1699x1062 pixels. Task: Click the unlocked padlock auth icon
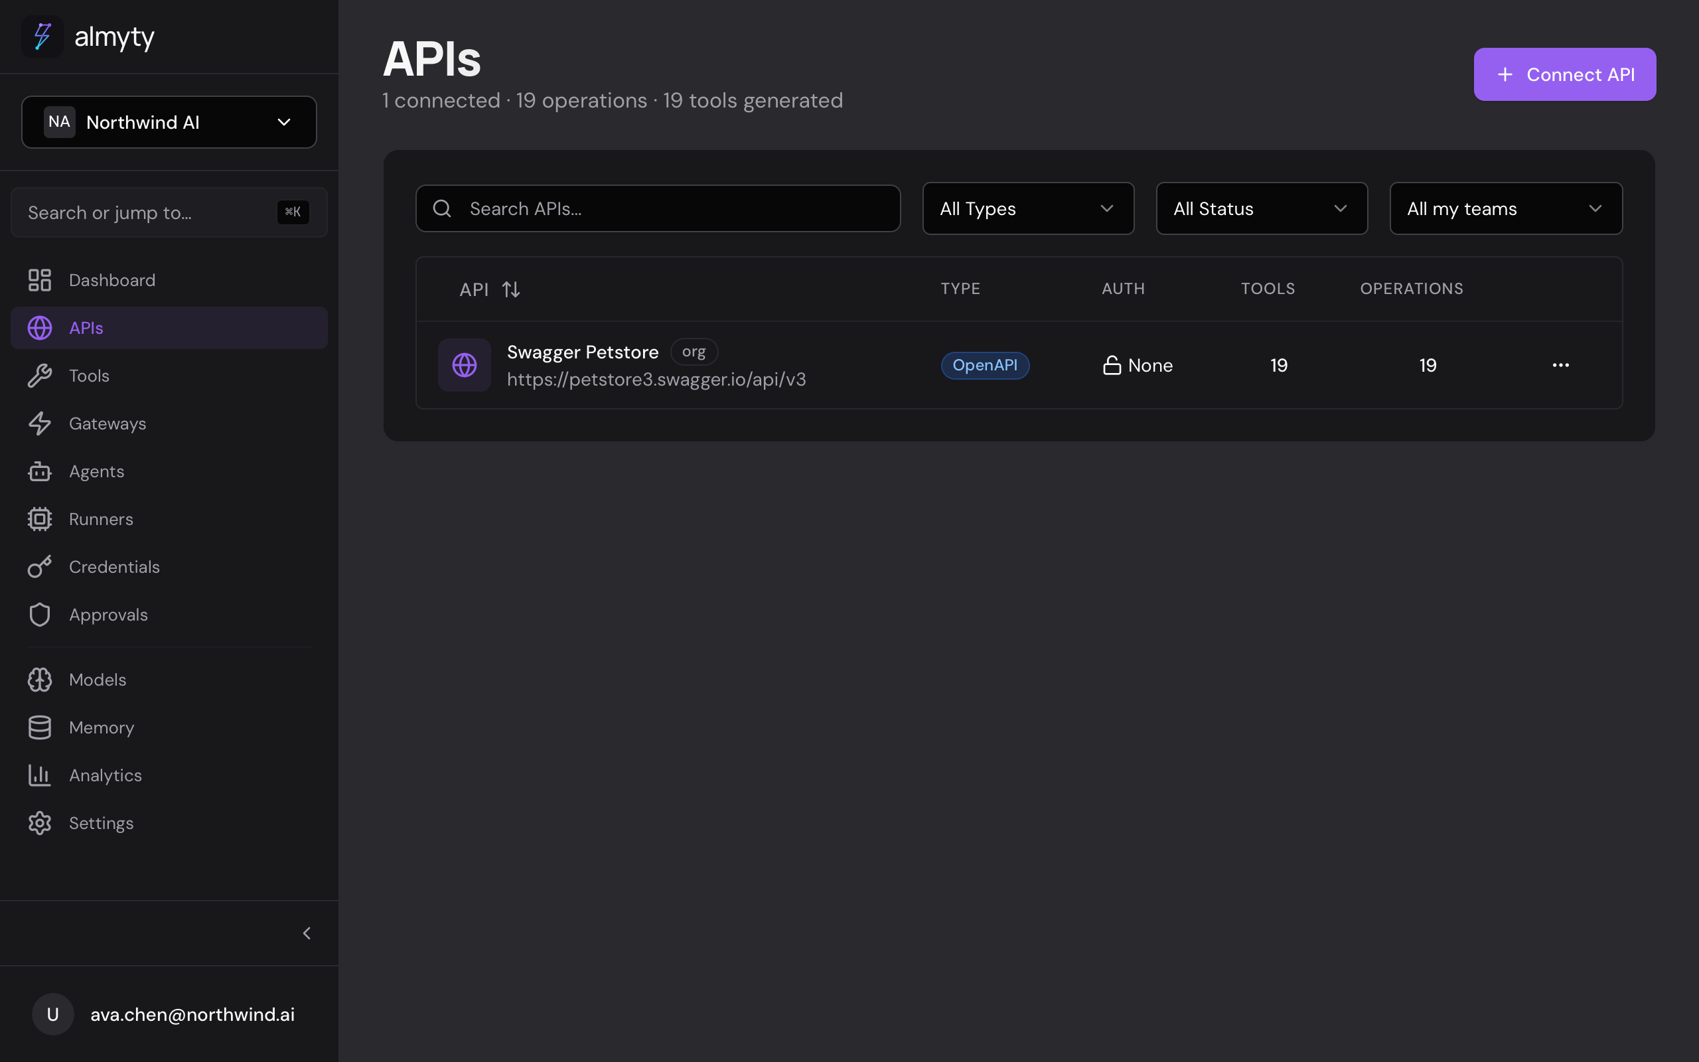pos(1112,365)
